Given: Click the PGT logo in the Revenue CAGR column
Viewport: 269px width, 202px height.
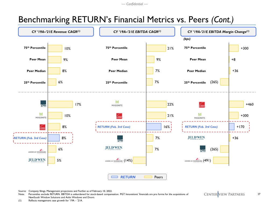Looking at the screenshot, I should point(43,104).
